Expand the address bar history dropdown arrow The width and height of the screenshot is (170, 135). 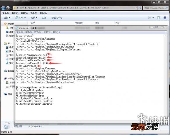click(136, 8)
